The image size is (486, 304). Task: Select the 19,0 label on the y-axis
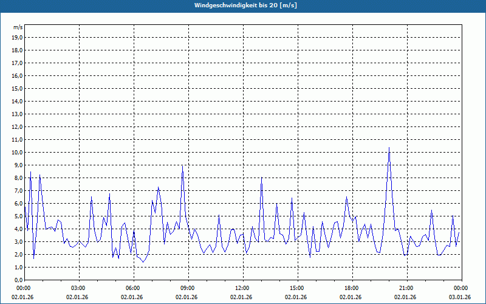18,37
